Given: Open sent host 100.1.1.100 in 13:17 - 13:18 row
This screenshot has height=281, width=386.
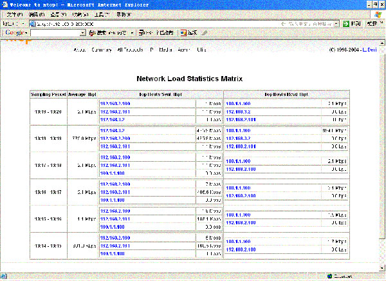Looking at the screenshot, I should pos(112,173).
